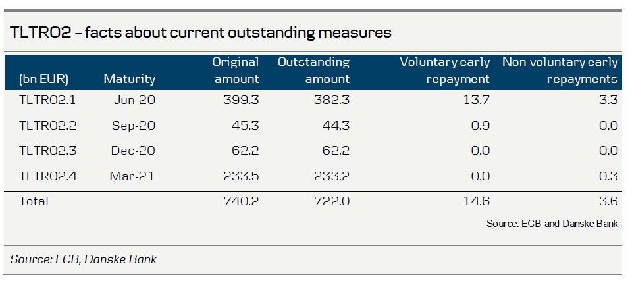
Task: Select the Voluntary early repayment header
Action: click(445, 71)
